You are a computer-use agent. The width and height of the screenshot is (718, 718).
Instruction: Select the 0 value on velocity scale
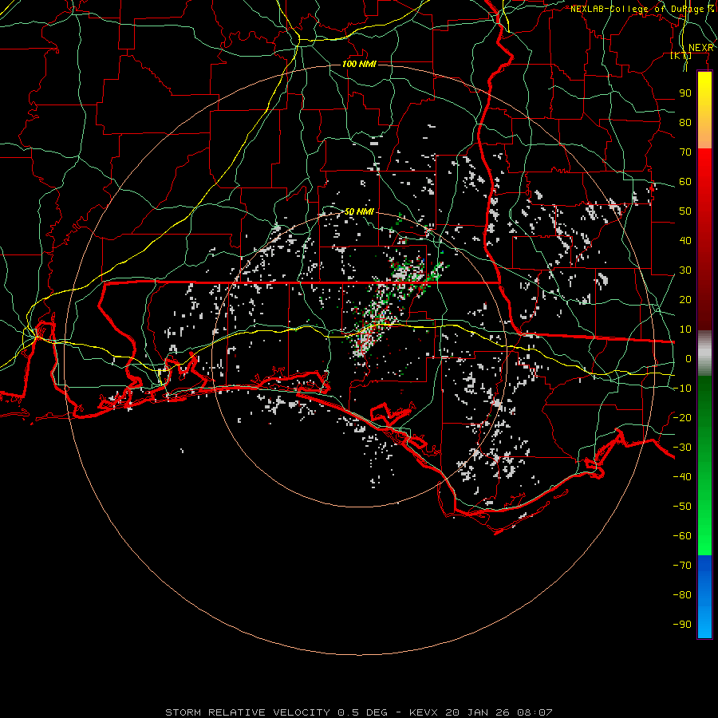(688, 358)
